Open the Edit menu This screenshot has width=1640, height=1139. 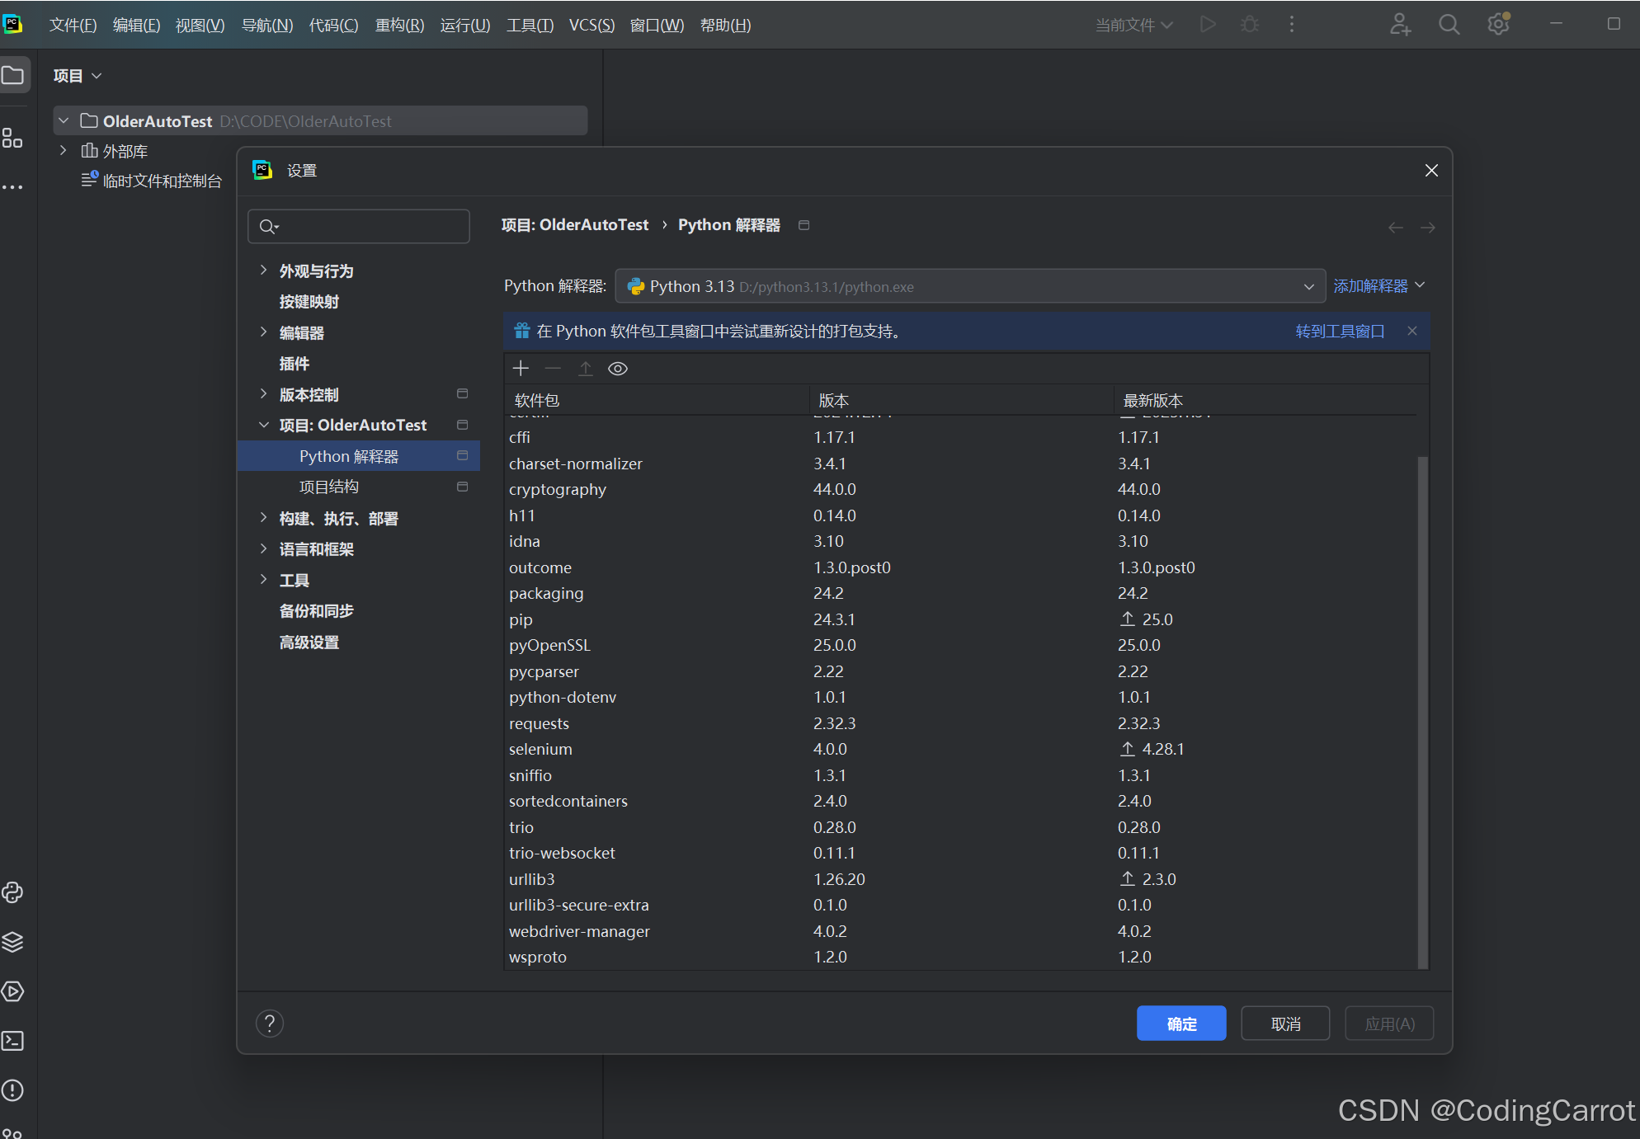coord(136,25)
